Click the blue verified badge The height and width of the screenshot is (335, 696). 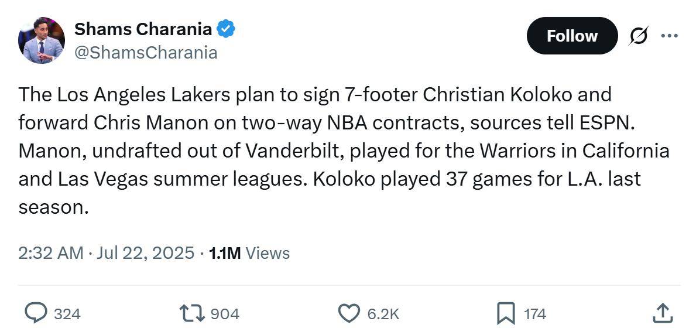coord(226,29)
